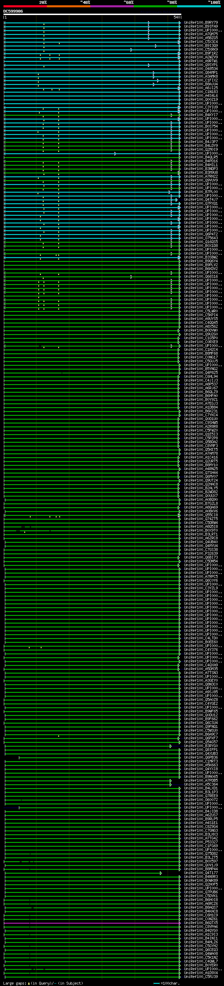This screenshot has height=986, width=224.
Task: Select the UniRef100_A4S4L6 label
Action: 201,96
